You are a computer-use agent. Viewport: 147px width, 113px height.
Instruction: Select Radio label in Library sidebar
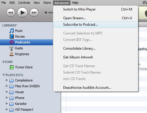click(19, 48)
